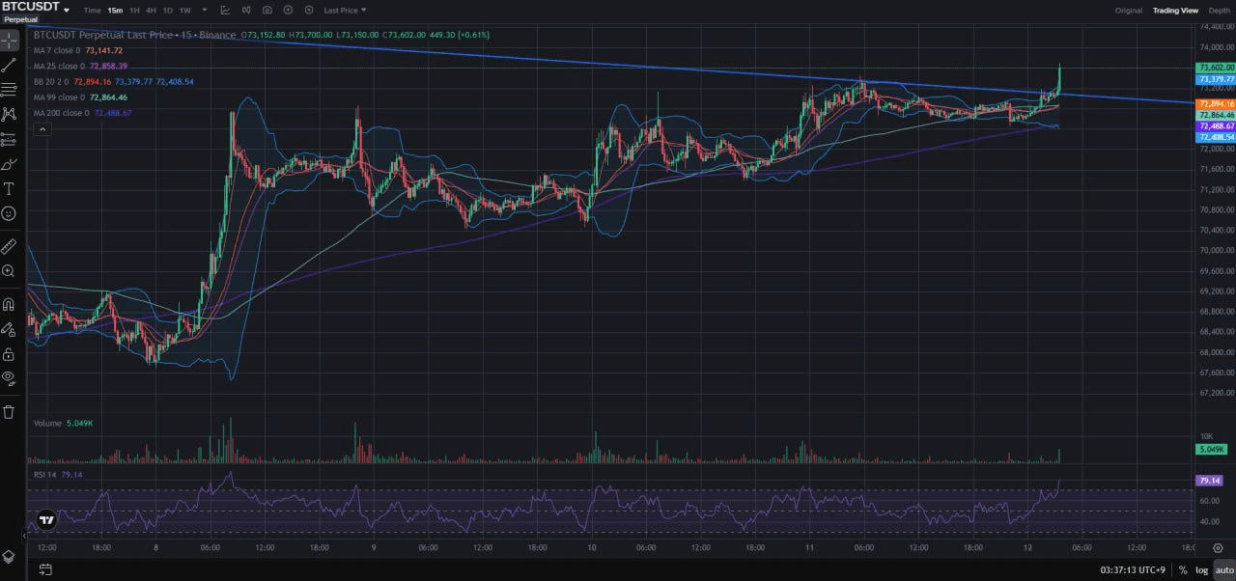Pick the ruler measure tool
1236x581 pixels.
(x=9, y=246)
